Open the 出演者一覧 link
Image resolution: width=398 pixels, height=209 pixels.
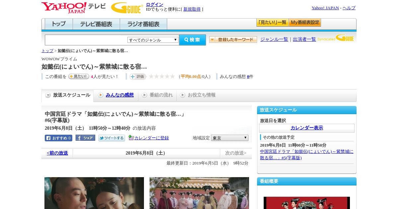[304, 39]
